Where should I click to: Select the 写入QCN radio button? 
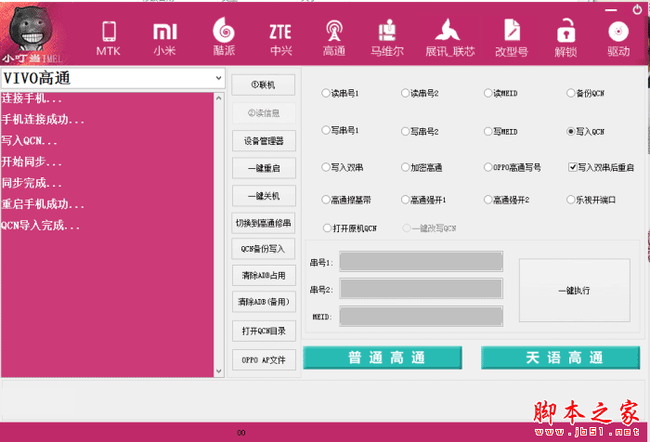[570, 132]
